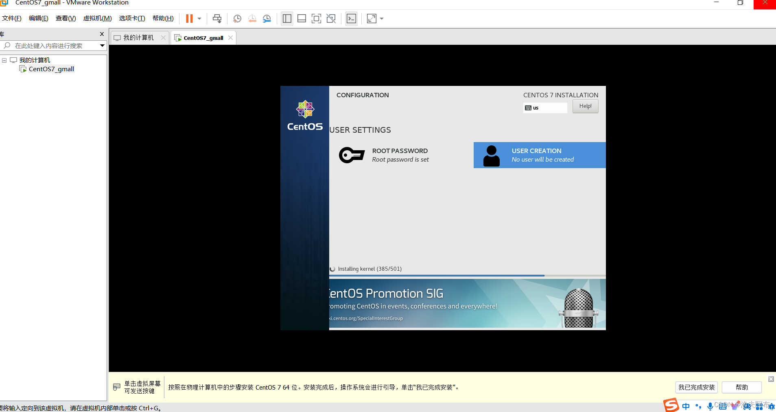Click the Installing kernel spinner icon
Screen dimensions: 776x412
(332, 269)
